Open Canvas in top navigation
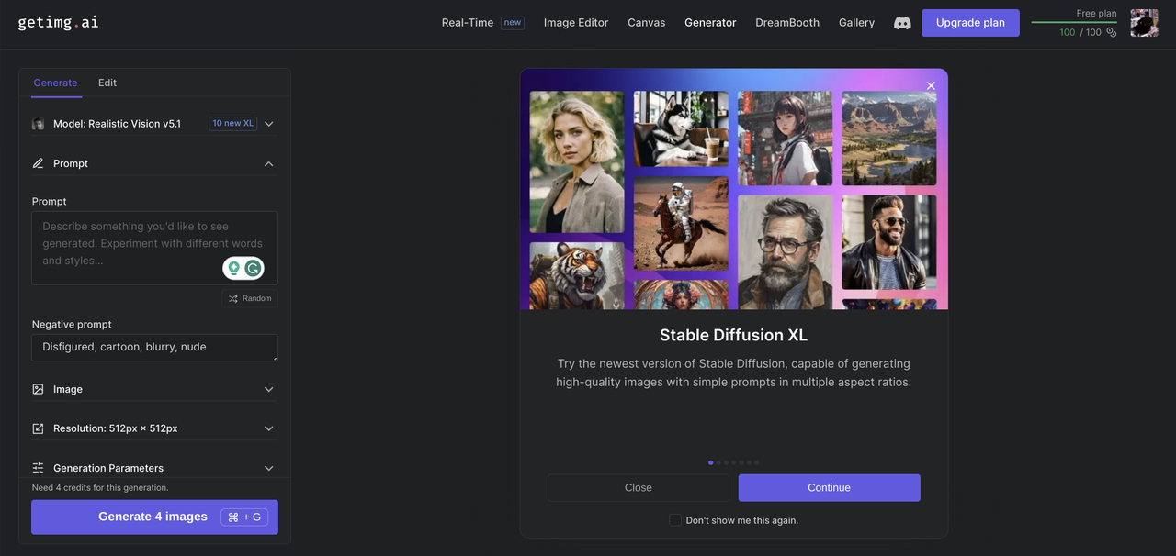1176x556 pixels. coord(647,23)
